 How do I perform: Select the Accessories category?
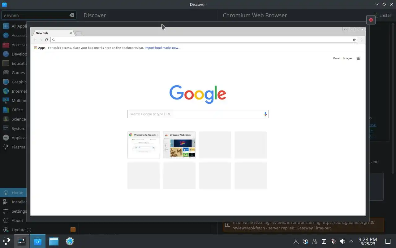tap(14, 45)
